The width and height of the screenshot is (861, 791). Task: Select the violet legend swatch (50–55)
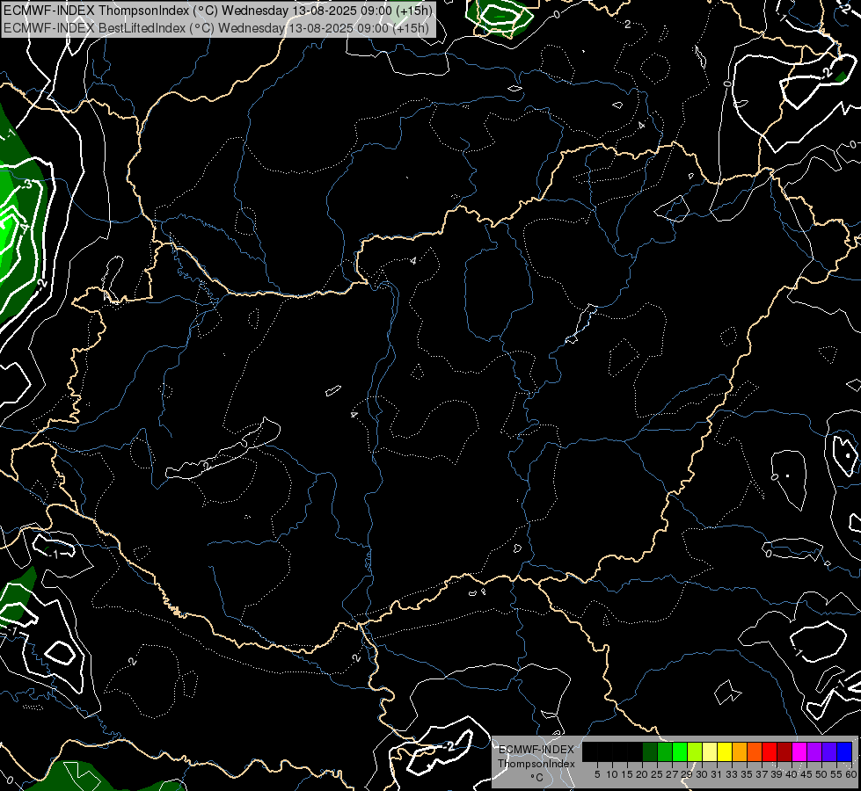[x=829, y=752]
